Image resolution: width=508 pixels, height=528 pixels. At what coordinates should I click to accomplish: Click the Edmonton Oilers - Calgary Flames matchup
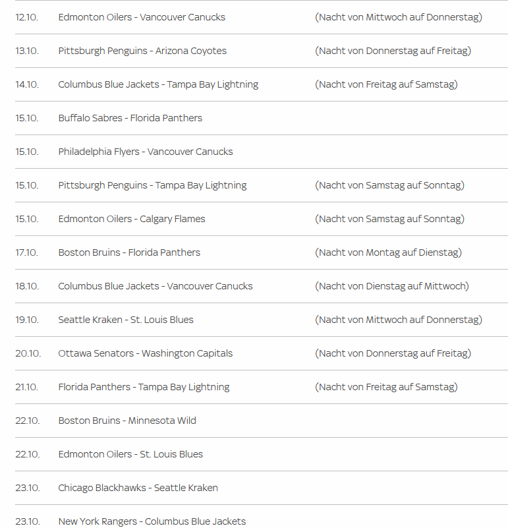pyautogui.click(x=132, y=219)
